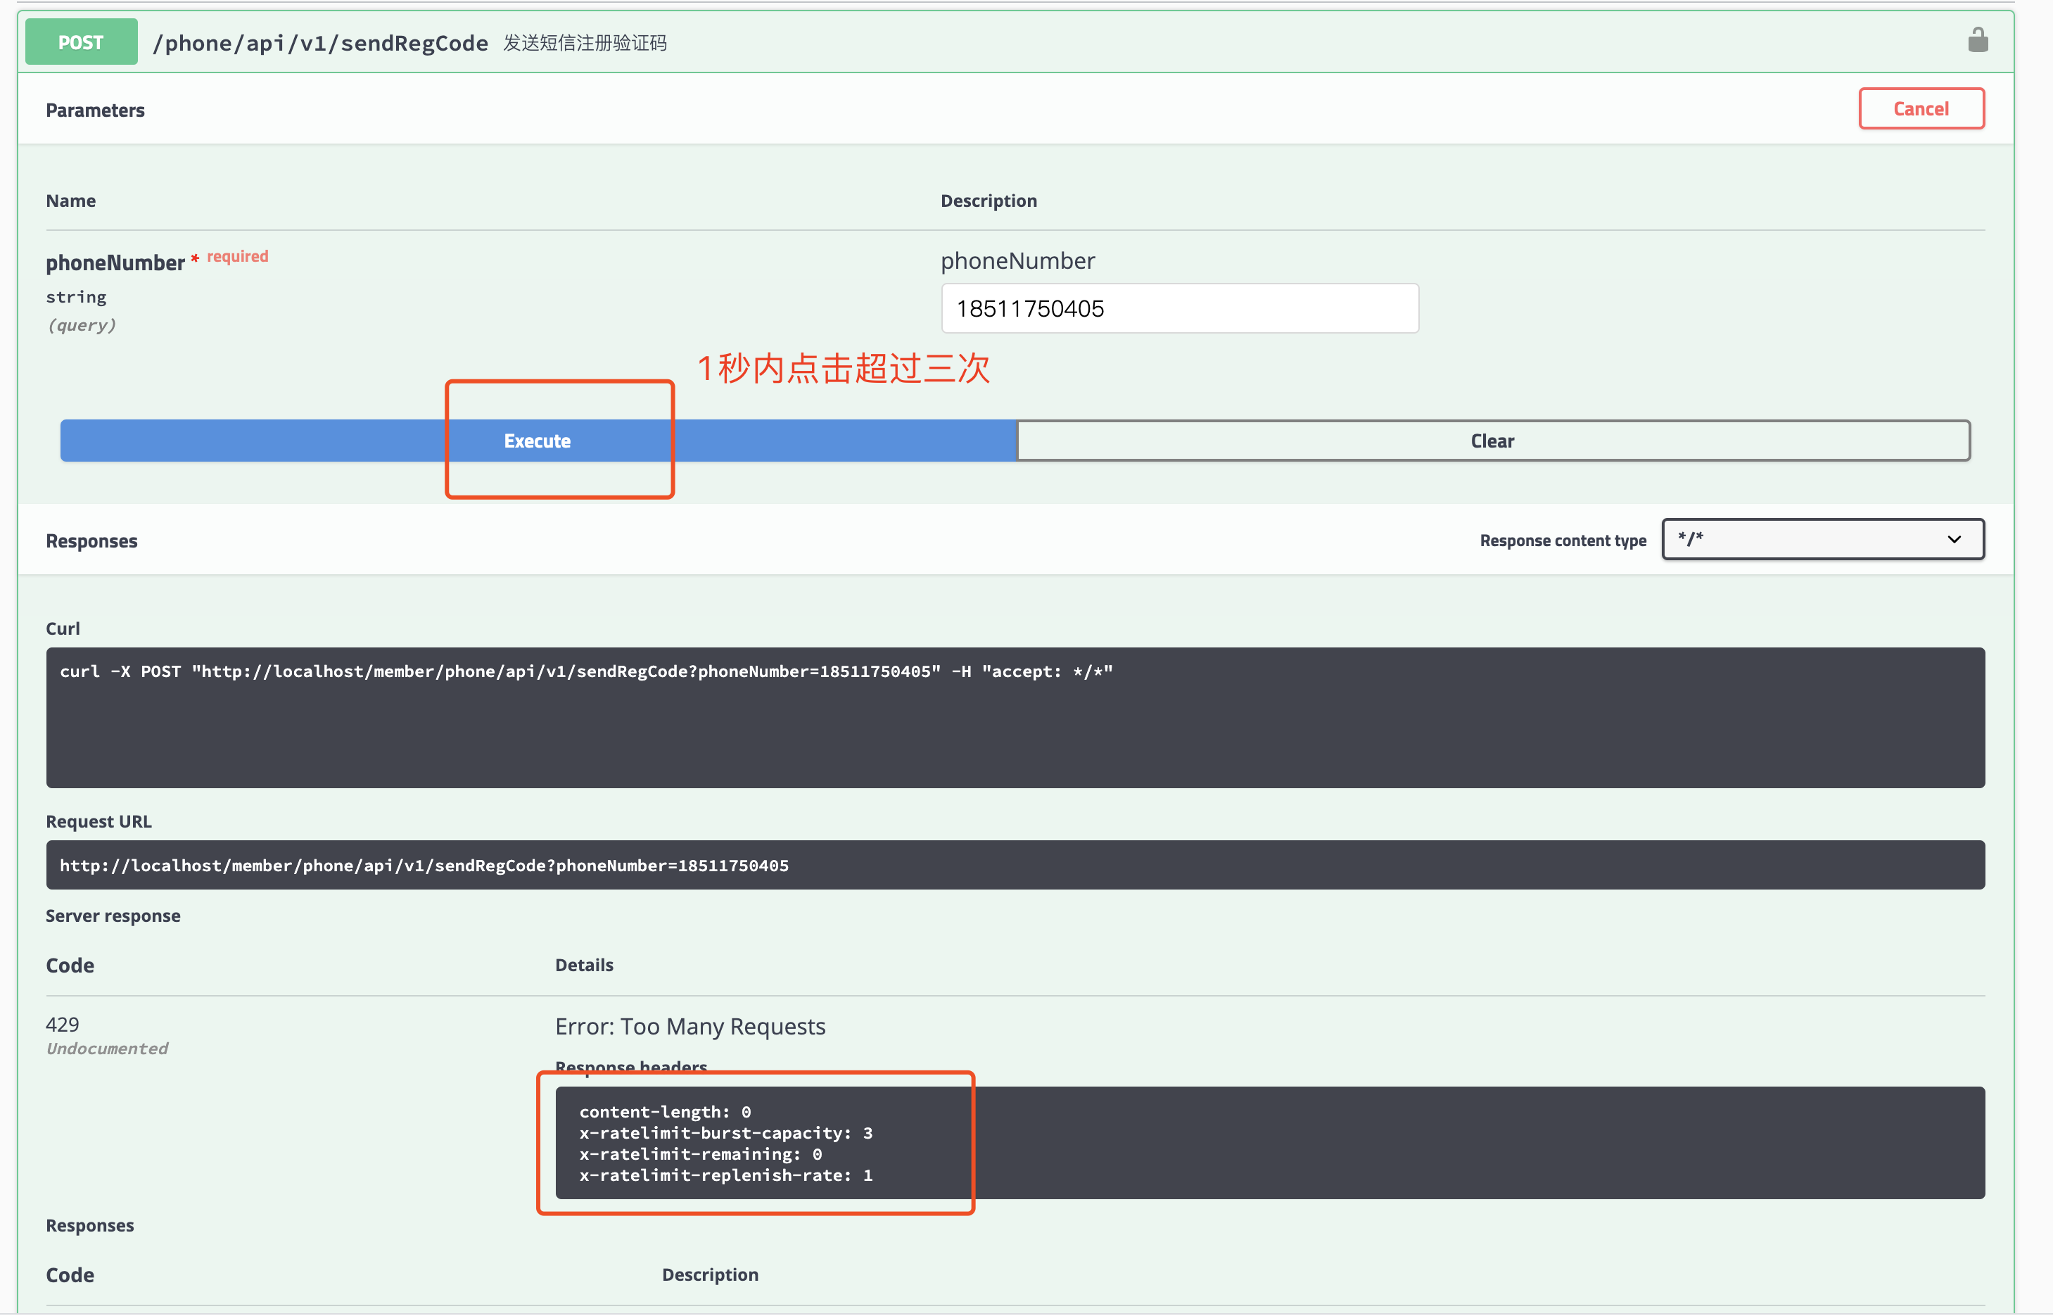This screenshot has height=1316, width=2053.
Task: Click the Cancel button
Action: [x=1921, y=108]
